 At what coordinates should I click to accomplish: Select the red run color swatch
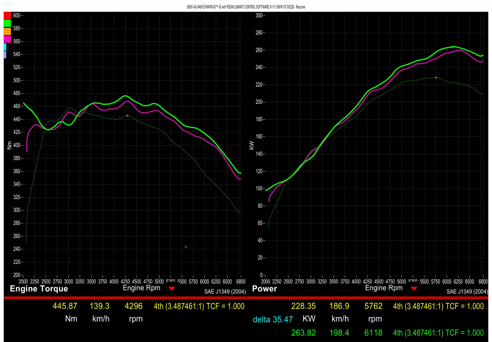point(7,15)
